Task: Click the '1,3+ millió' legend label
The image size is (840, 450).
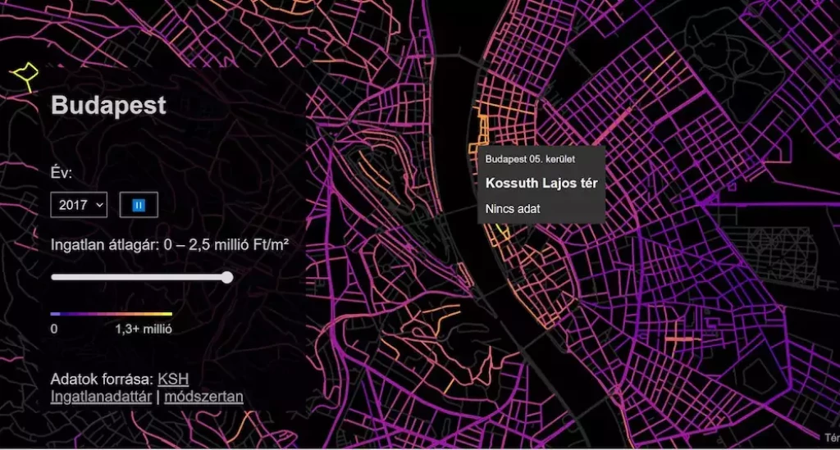Action: (x=143, y=330)
